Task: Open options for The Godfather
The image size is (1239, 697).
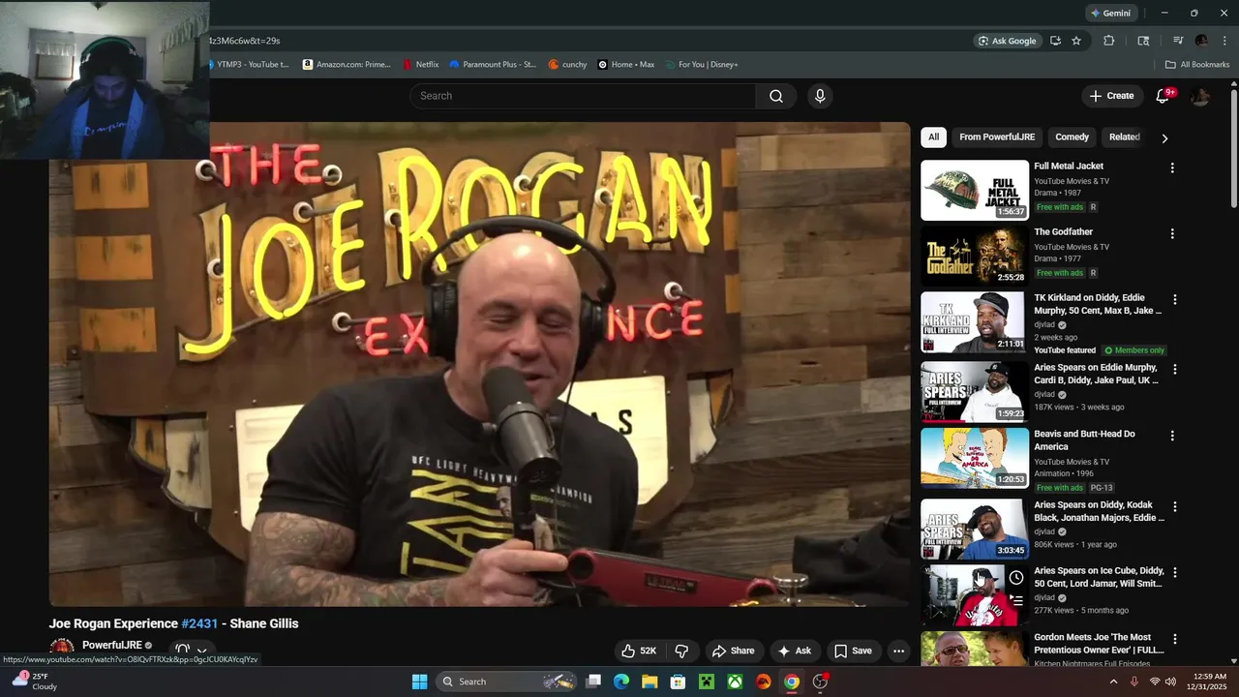Action: point(1172,233)
